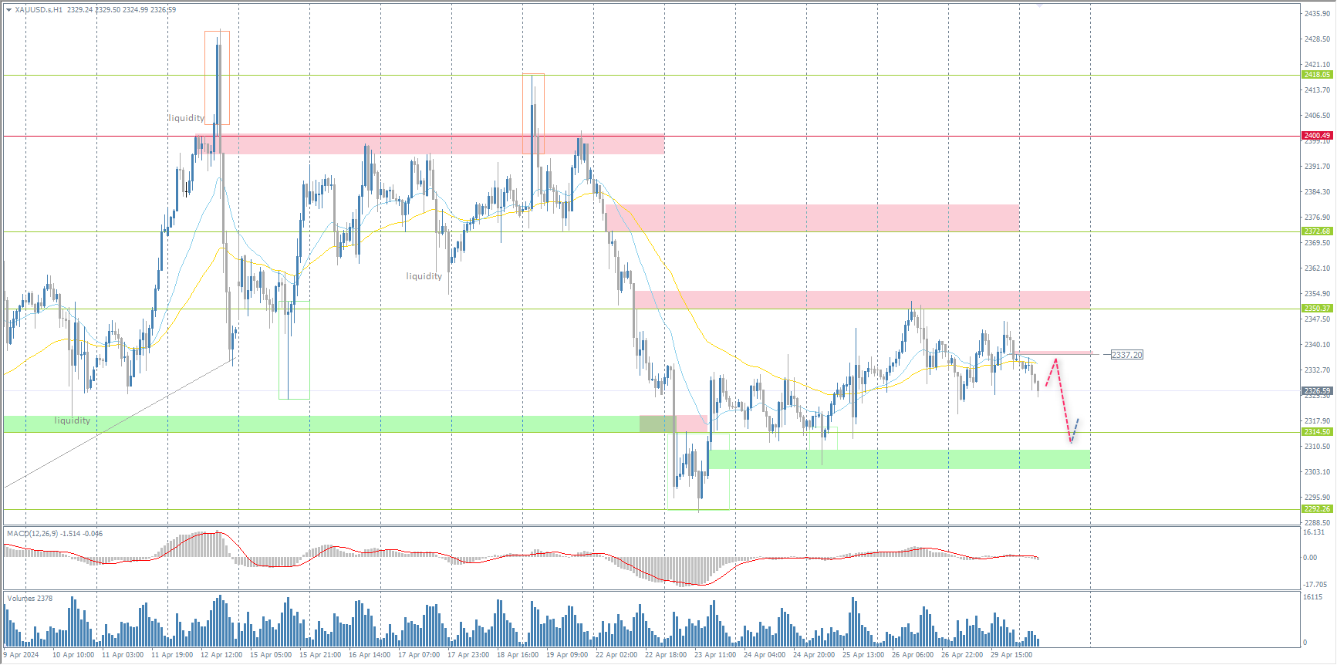Click the 2428.50 price scale value
The height and width of the screenshot is (665, 1337).
(x=1317, y=39)
